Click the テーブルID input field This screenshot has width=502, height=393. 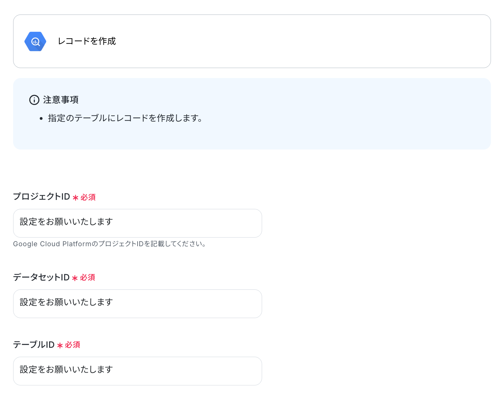click(138, 371)
